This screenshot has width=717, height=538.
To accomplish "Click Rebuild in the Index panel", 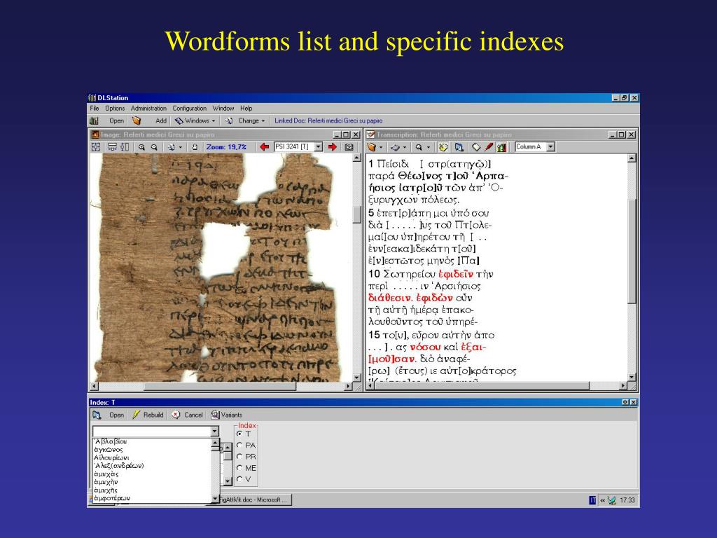I will [x=153, y=415].
